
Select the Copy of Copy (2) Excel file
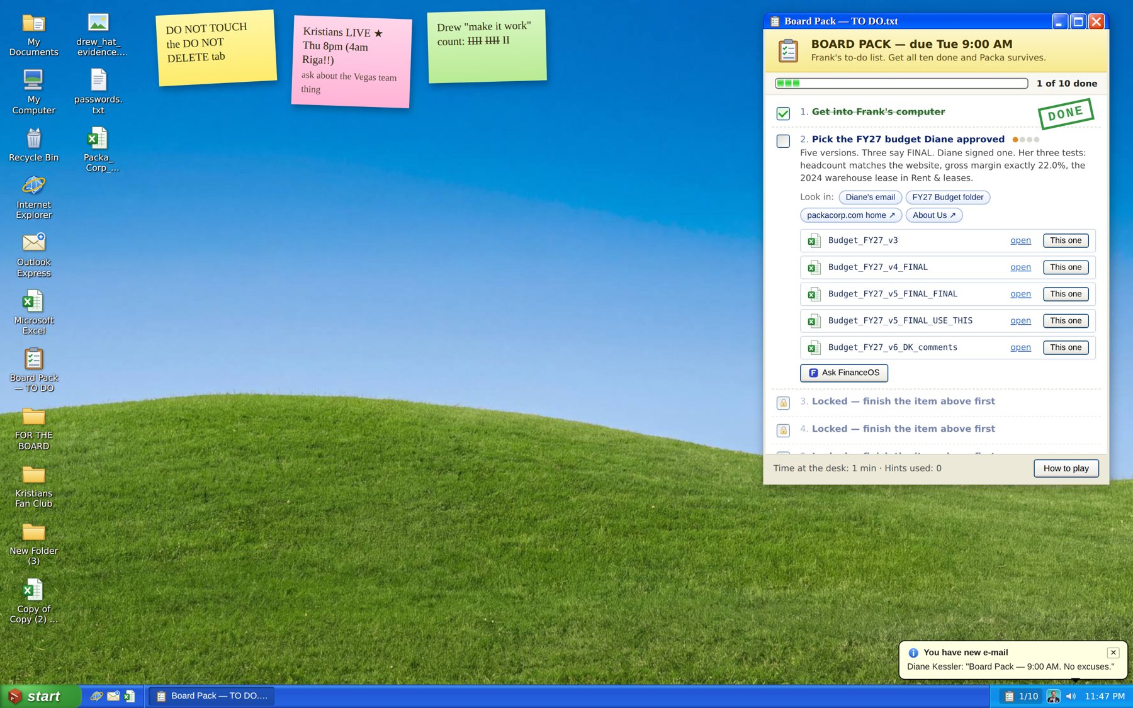pos(33,601)
